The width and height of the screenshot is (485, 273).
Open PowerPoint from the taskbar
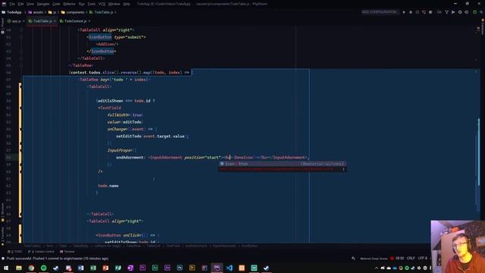(105, 268)
